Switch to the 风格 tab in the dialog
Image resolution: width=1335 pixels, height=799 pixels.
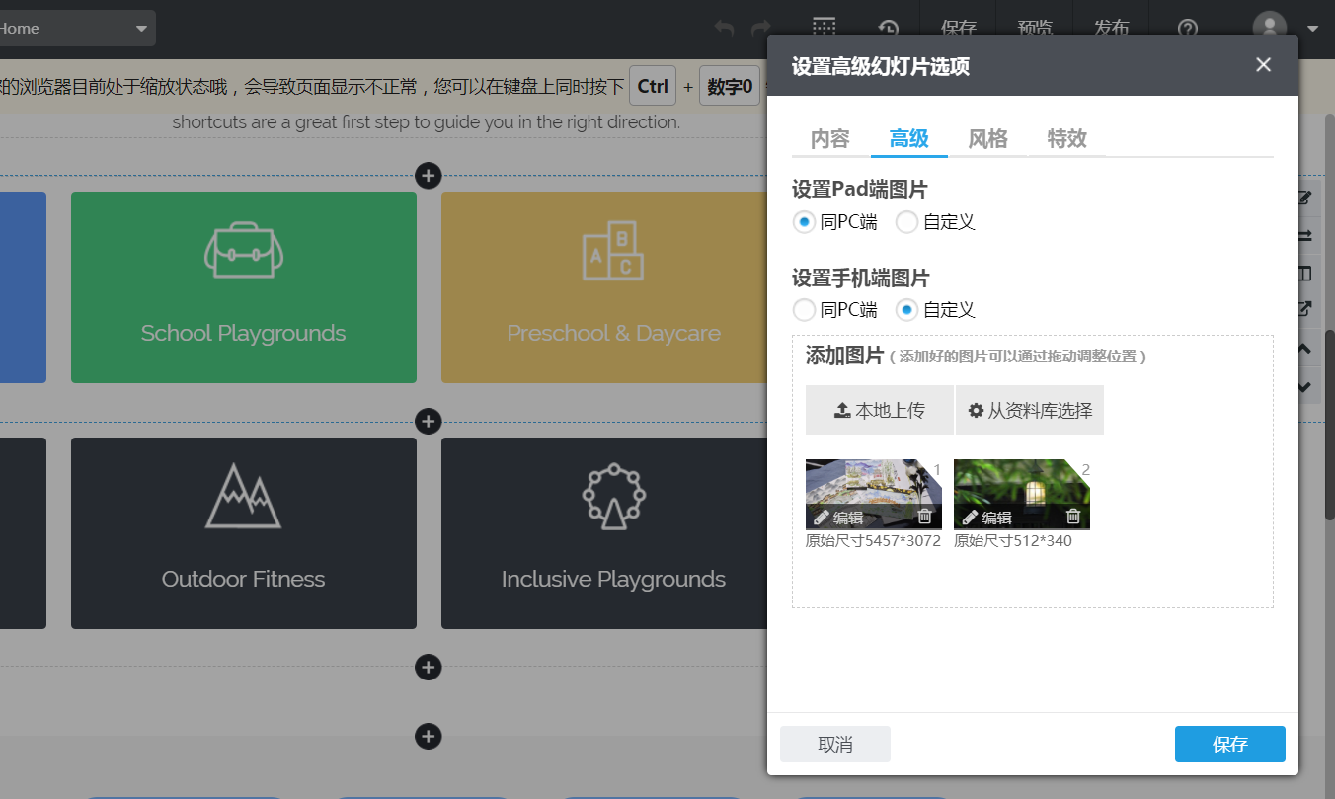pyautogui.click(x=987, y=139)
